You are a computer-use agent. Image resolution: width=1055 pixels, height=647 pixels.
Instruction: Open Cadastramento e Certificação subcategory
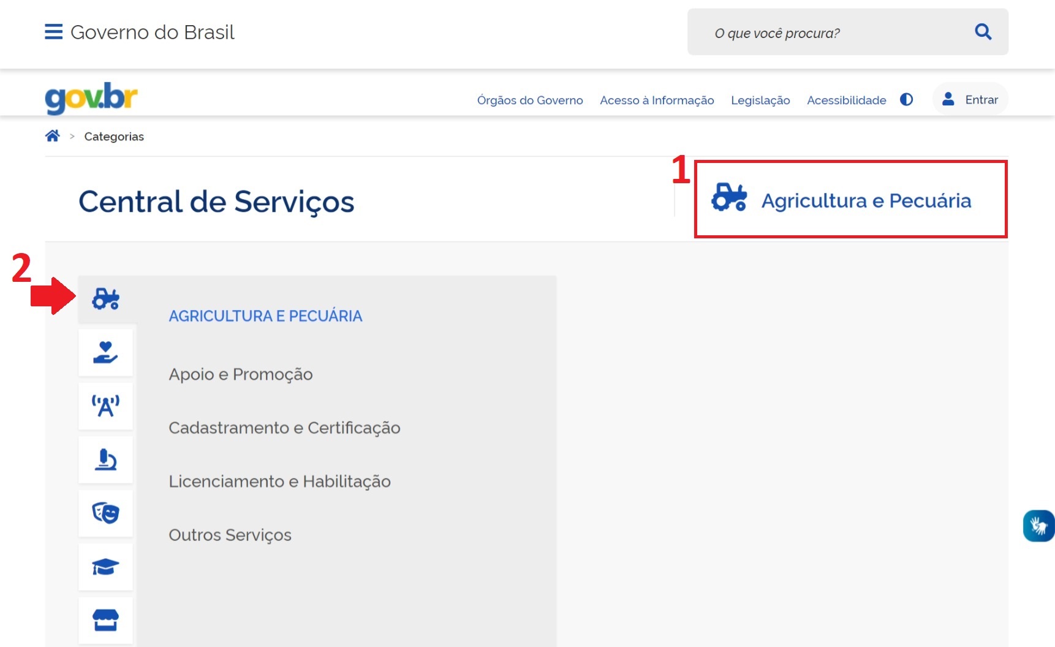(x=284, y=428)
